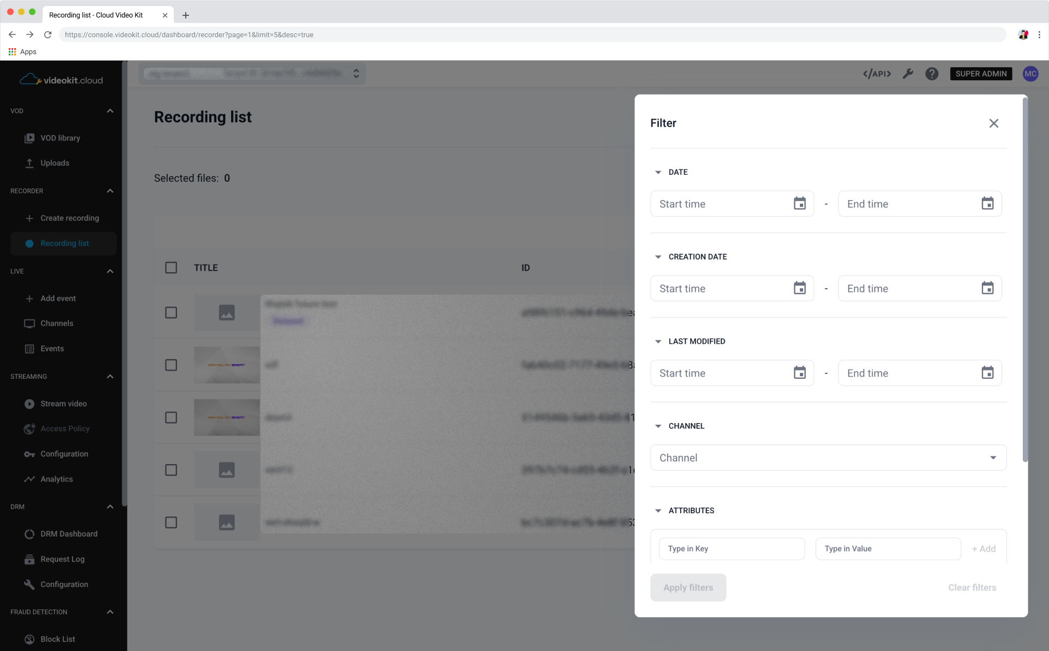The image size is (1049, 651).
Task: Click + Add attribute button
Action: (983, 549)
